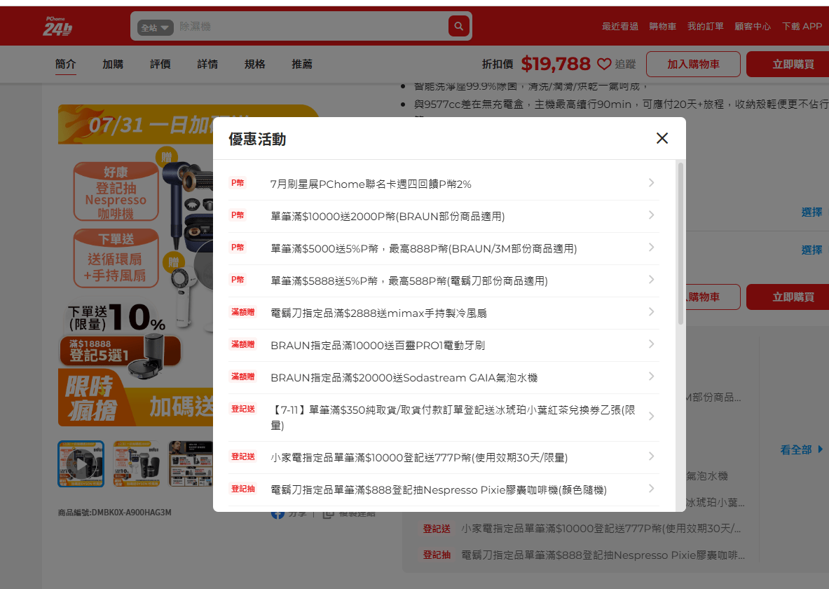This screenshot has width=829, height=589.
Task: Click P幣 tag on 聯名卡 row
Action: point(238,183)
